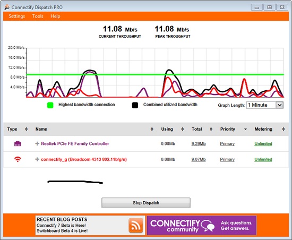
Task: Sort by the Name column arrows
Action: click(x=152, y=129)
